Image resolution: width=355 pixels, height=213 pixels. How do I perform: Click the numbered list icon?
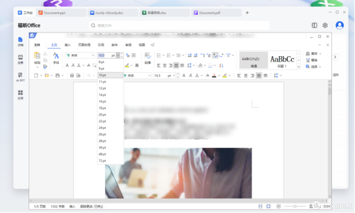[169, 55]
